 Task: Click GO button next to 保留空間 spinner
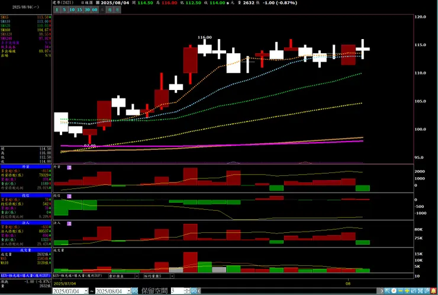coord(194,291)
